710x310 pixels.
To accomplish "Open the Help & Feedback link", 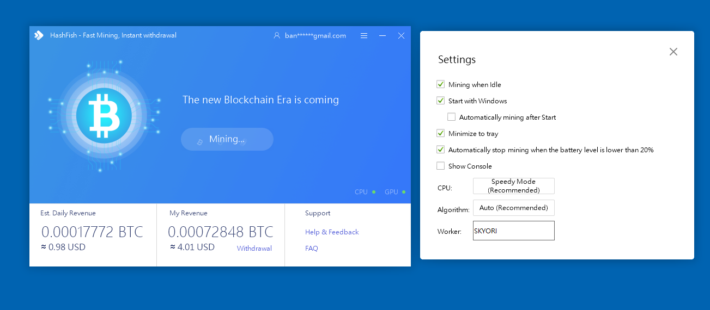I will click(x=332, y=232).
